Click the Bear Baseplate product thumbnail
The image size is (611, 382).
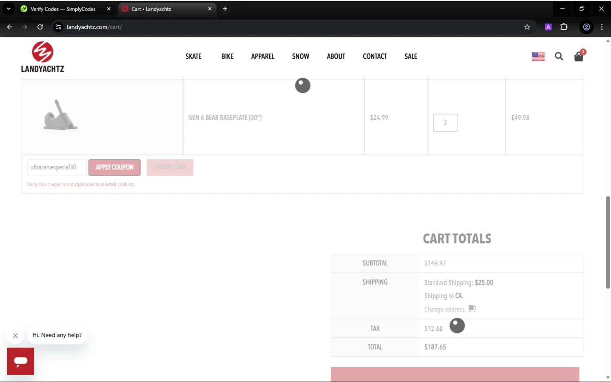point(61,115)
